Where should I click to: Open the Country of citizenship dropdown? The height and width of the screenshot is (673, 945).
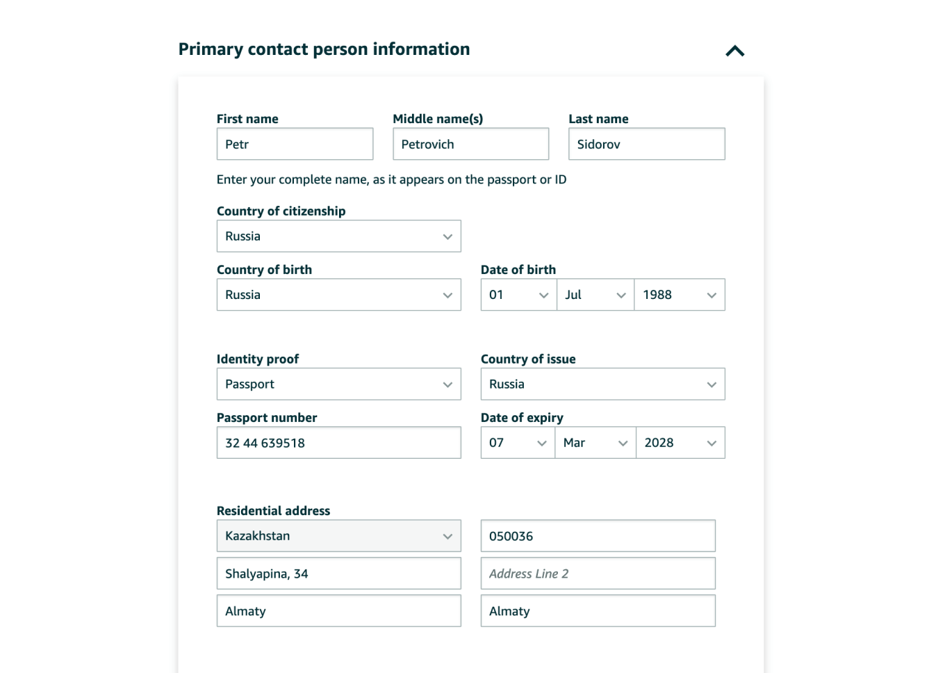(338, 236)
